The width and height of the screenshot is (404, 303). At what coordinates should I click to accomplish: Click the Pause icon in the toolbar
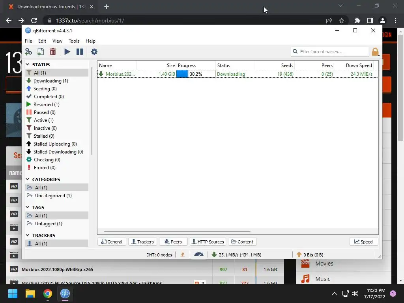(x=80, y=52)
